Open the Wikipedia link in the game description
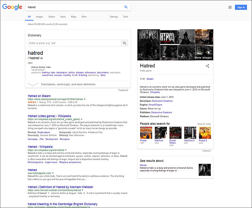 pyautogui.click(x=155, y=92)
